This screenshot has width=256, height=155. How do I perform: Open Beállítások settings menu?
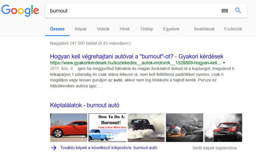(x=204, y=29)
